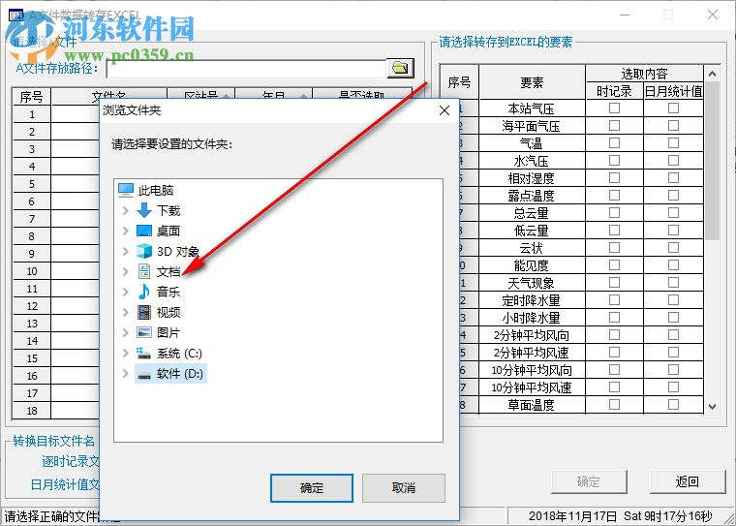
Task: Click the 图片 picture icon
Action: point(144,332)
